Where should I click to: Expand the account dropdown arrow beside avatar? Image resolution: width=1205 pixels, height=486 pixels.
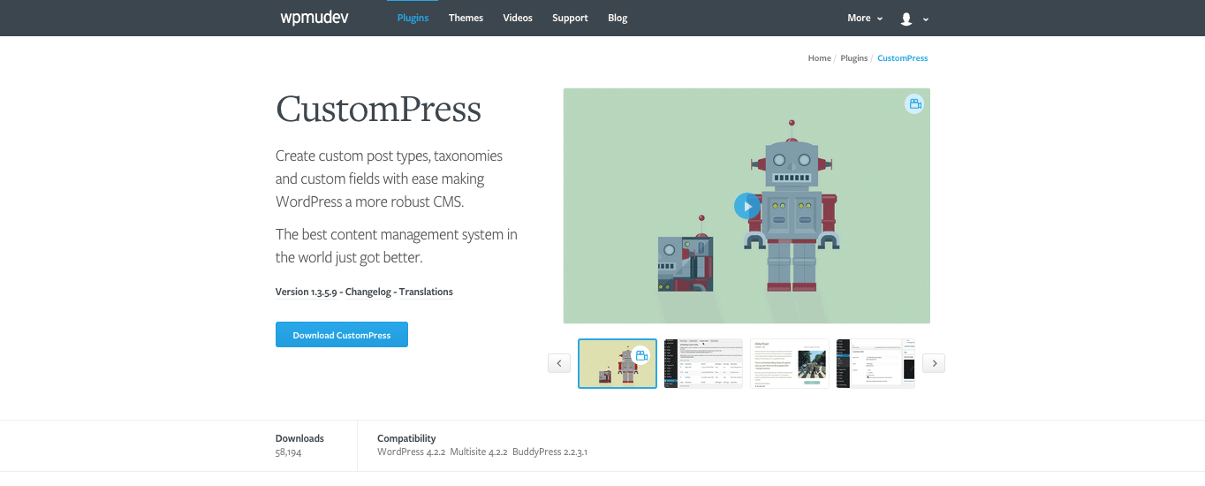(926, 19)
